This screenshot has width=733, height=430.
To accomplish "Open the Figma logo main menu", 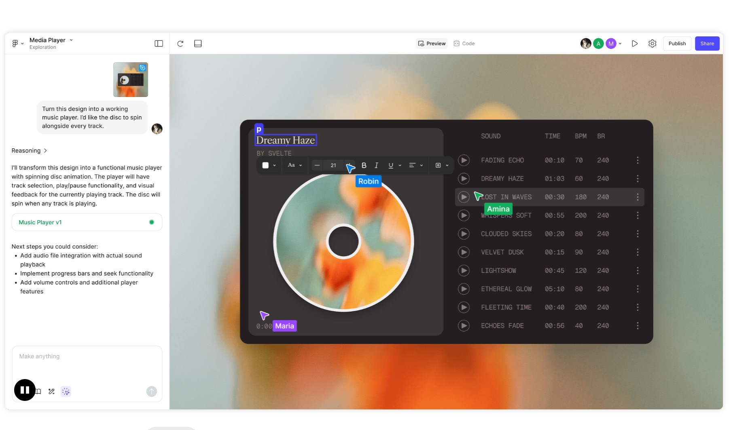I will (x=17, y=43).
